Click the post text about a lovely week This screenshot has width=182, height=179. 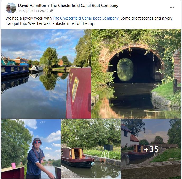89,21
